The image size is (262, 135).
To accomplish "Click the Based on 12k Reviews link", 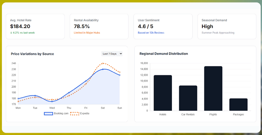I will tap(151, 33).
